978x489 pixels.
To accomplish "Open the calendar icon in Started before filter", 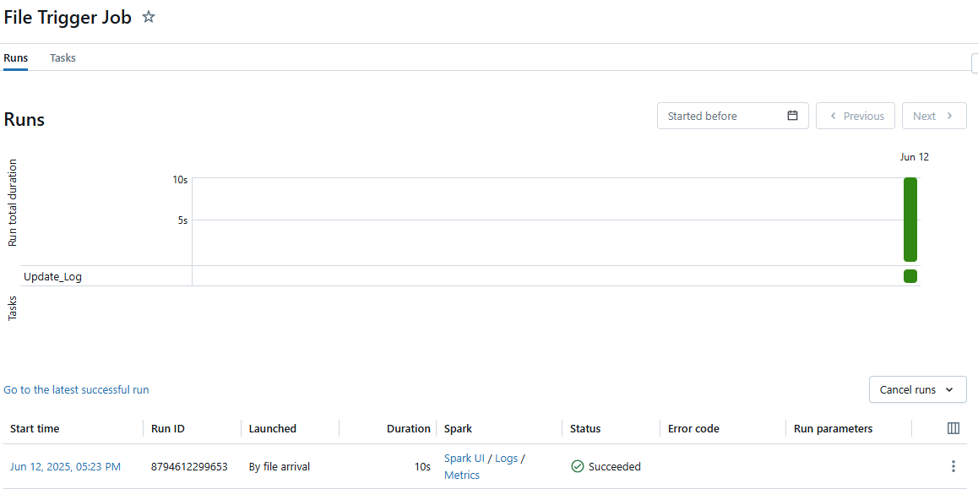I will 792,116.
